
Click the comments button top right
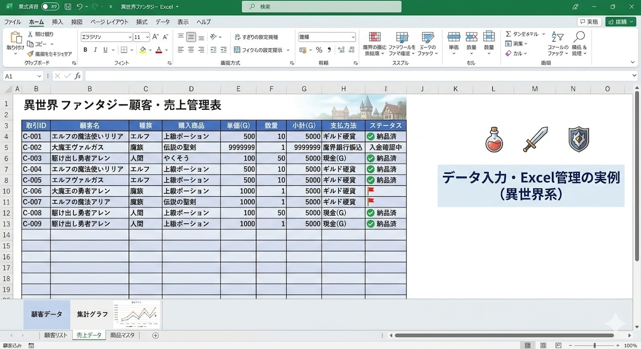pyautogui.click(x=589, y=22)
